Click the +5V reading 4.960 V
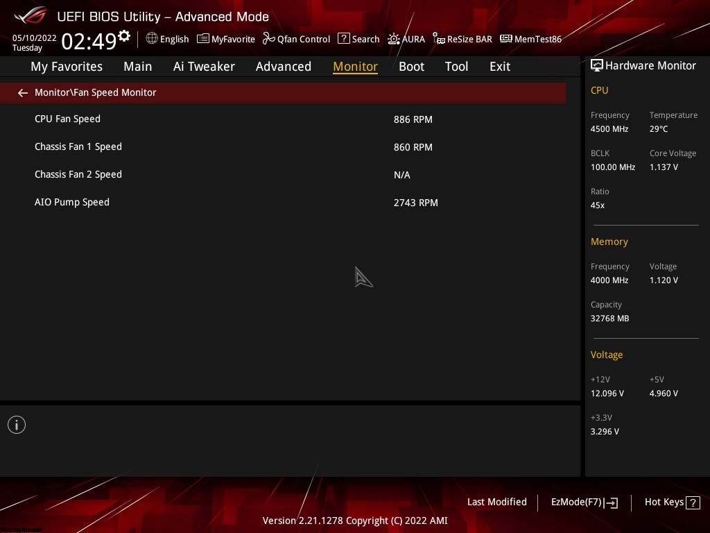This screenshot has height=533, width=710. (664, 394)
